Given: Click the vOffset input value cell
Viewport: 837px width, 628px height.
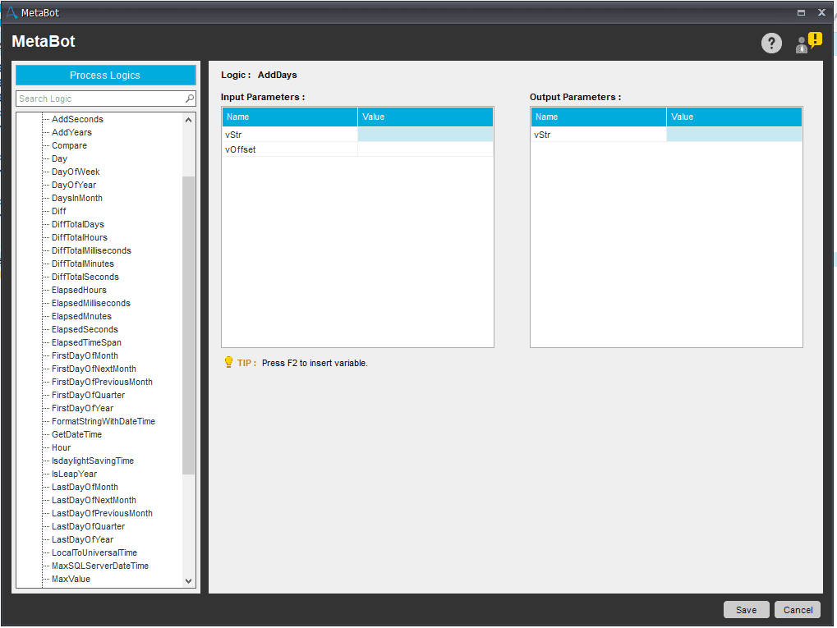Looking at the screenshot, I should pos(425,149).
